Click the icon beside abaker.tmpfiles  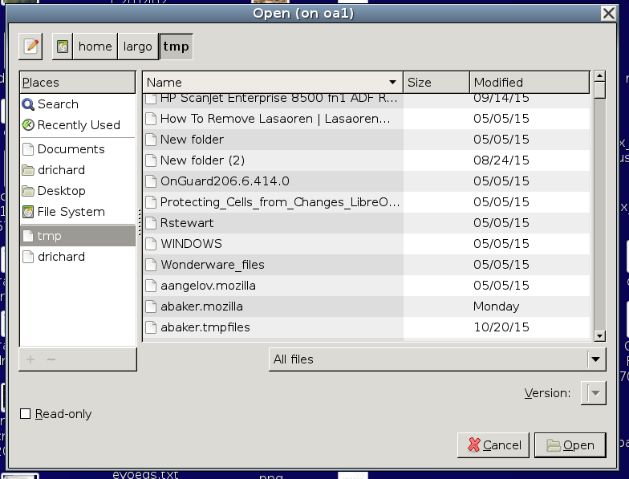tap(151, 327)
